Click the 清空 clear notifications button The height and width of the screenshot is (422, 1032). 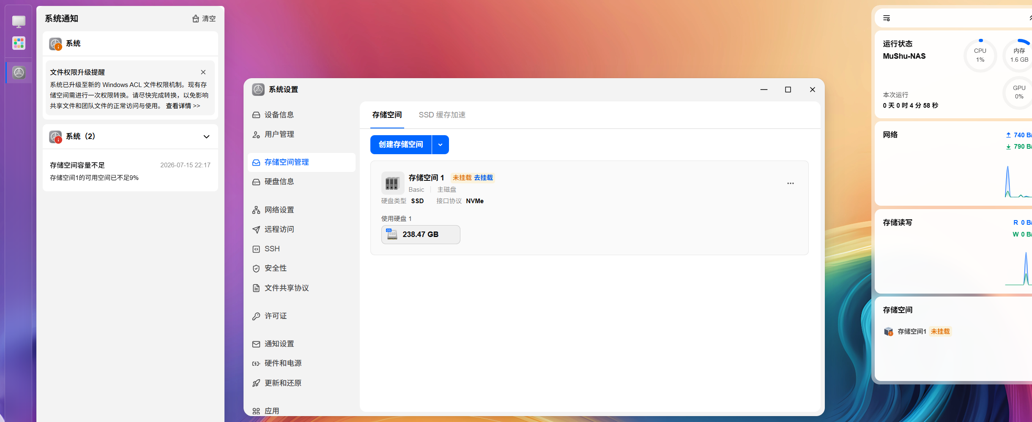(204, 19)
